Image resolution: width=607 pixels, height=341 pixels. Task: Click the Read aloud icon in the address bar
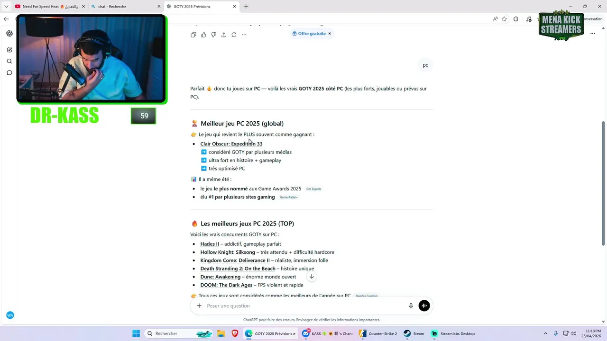(495, 19)
